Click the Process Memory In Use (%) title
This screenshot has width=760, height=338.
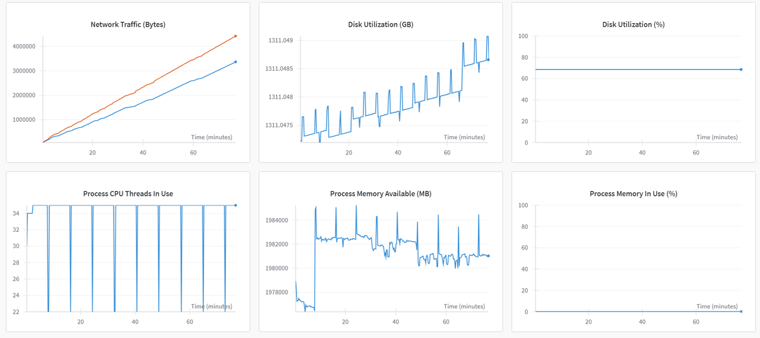coord(633,194)
